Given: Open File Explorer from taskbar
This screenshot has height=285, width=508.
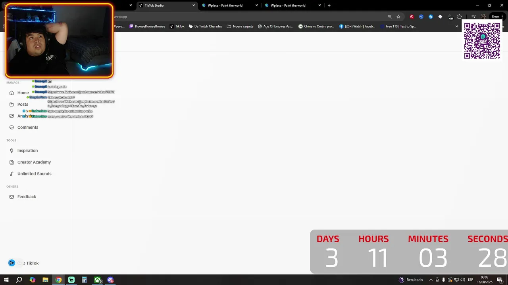Looking at the screenshot, I should point(45,280).
